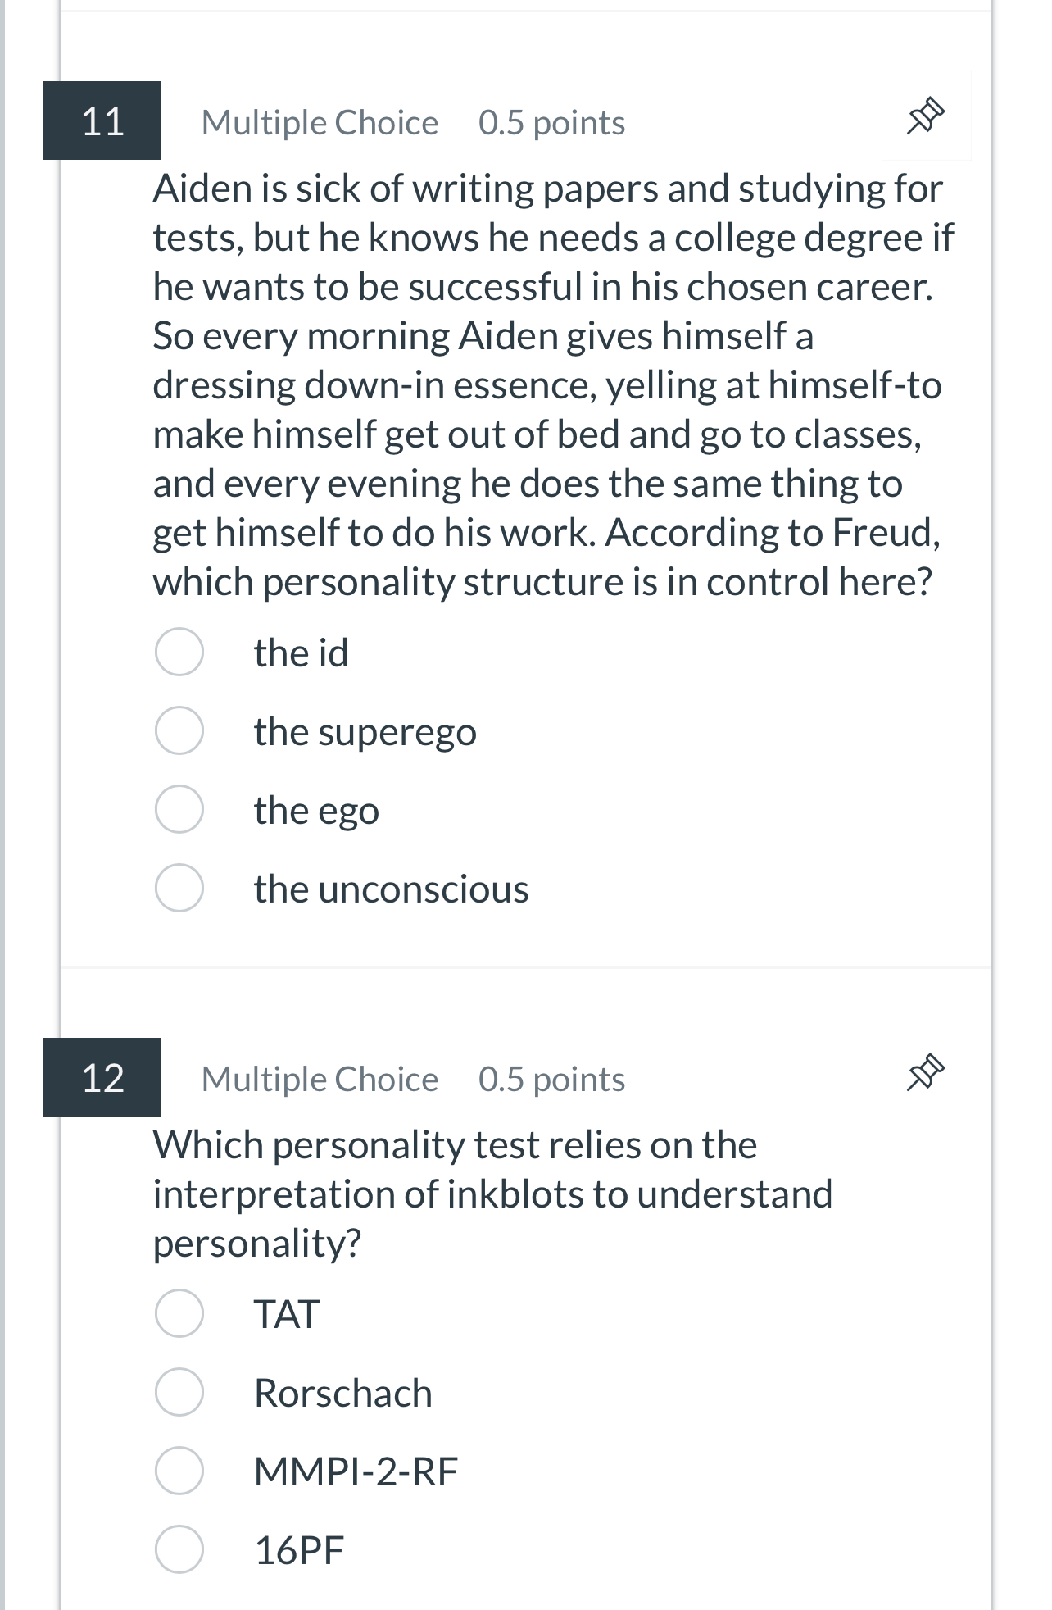The image size is (1052, 1610).
Task: Click the 0.5 points label on question 11
Action: coord(551,121)
